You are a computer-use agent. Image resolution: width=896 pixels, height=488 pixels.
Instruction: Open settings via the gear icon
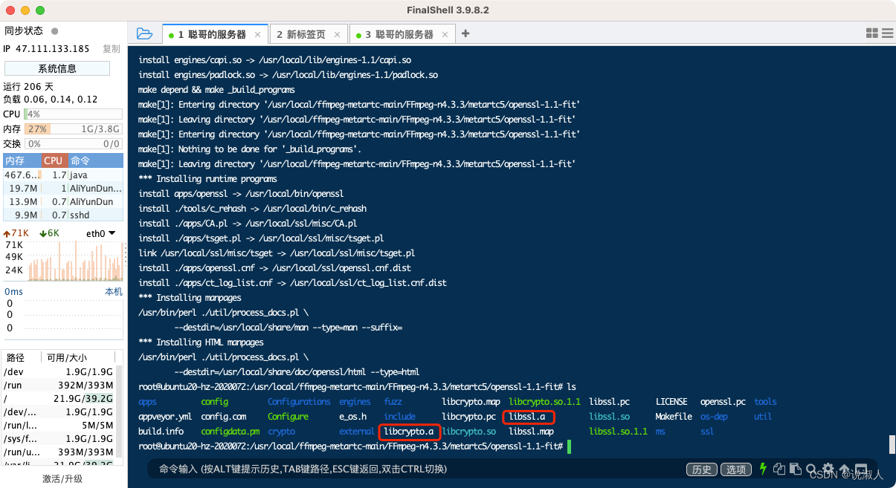[x=828, y=469]
